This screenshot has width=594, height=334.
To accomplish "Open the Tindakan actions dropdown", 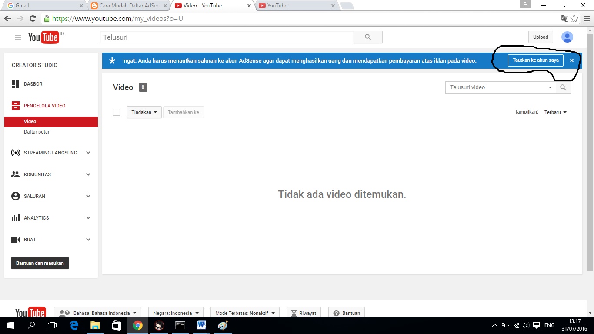I will coord(144,112).
